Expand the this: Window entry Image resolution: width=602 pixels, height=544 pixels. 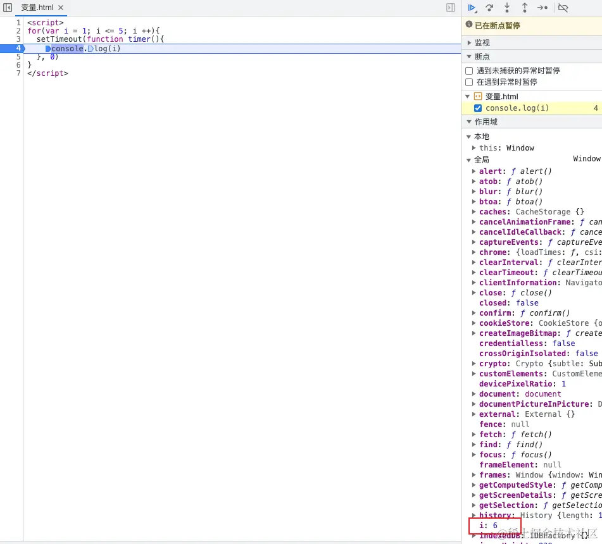(473, 147)
